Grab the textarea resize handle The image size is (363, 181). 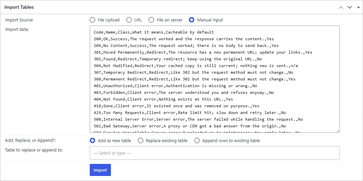coord(338,131)
